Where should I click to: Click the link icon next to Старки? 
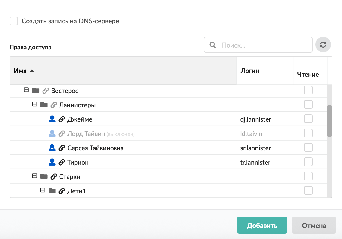[x=54, y=177]
